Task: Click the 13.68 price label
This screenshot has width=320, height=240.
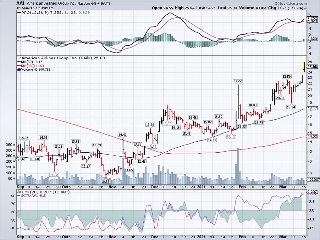Action: pos(75,142)
